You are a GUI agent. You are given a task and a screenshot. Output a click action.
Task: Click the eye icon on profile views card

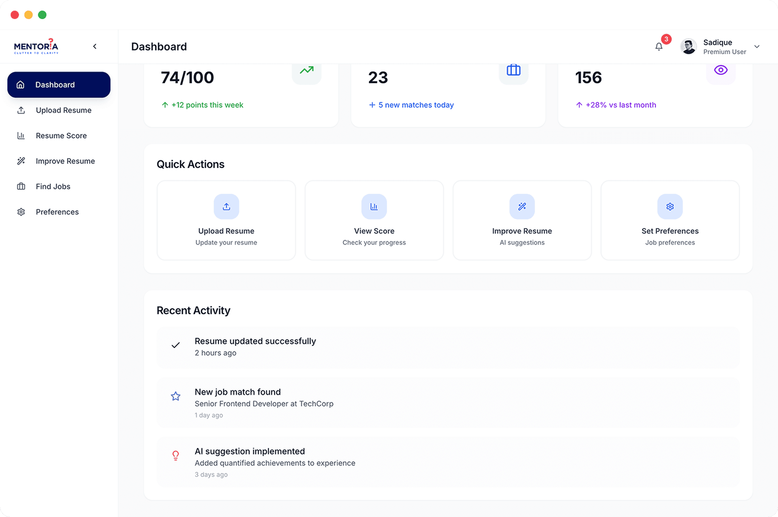721,70
